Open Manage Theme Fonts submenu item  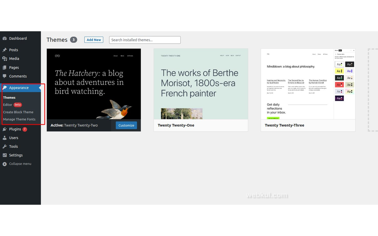pyautogui.click(x=19, y=119)
